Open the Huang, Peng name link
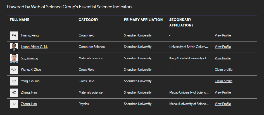 point(30,35)
